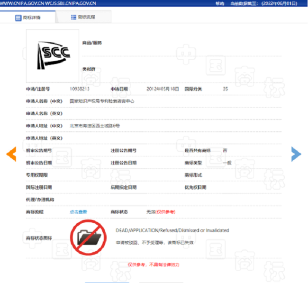Click the application date 2012年05月18日
Screen dimensions: 308x283
coord(163,89)
